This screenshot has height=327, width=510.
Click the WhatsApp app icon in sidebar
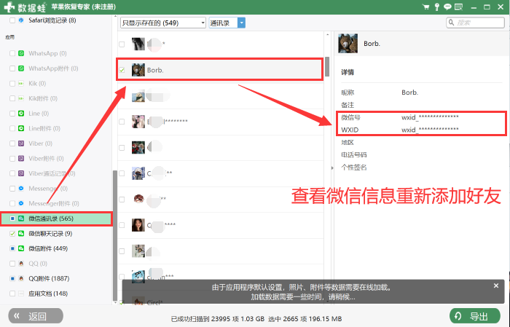[21, 53]
